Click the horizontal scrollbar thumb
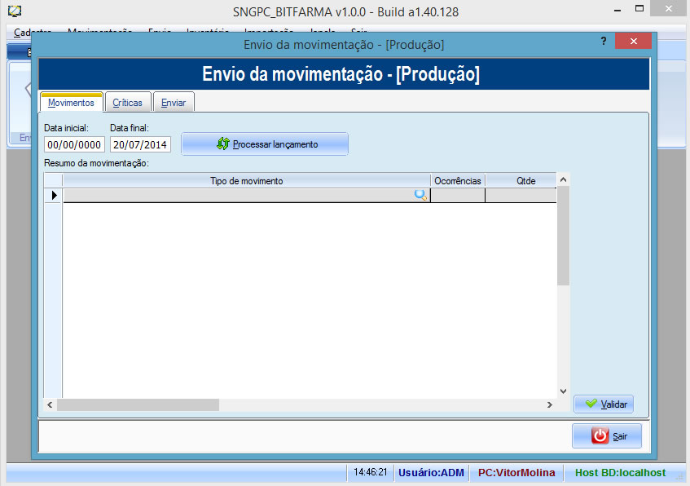Viewport: 690px width, 486px height. coord(138,405)
